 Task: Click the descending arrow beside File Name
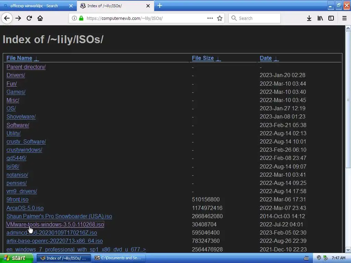pyautogui.click(x=36, y=59)
